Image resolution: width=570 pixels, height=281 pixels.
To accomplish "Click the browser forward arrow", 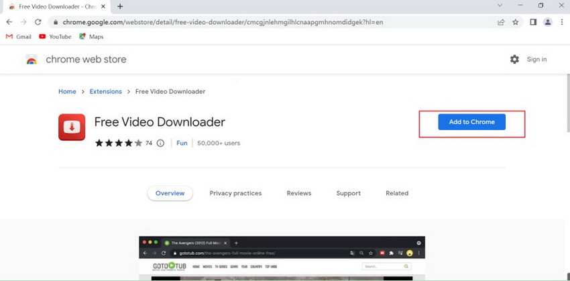I will coord(23,22).
